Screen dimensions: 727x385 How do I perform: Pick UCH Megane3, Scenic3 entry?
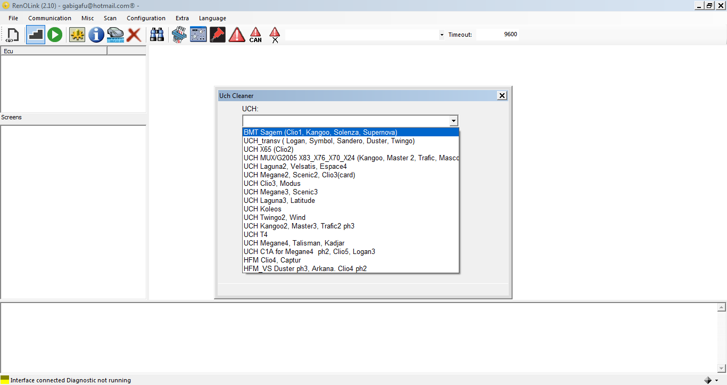pos(351,192)
